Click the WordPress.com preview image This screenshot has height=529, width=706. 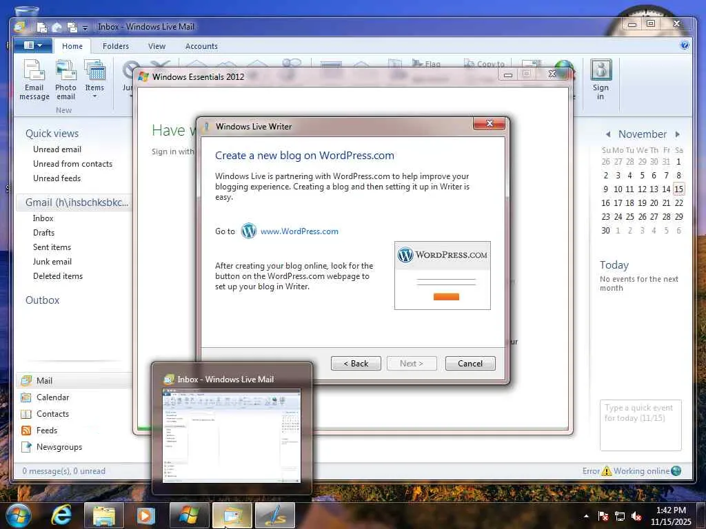tap(442, 276)
